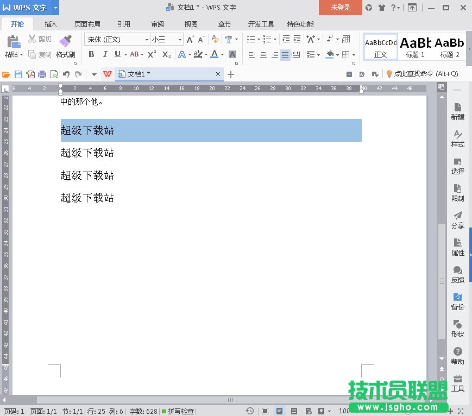Open the 页面布局 (Page Layout) tab

(87, 24)
